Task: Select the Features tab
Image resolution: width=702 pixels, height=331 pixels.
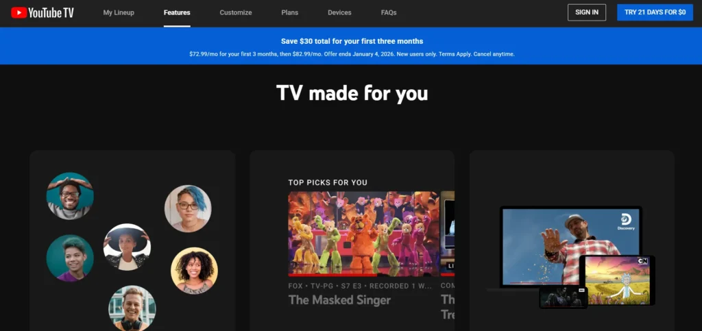Action: [x=177, y=12]
